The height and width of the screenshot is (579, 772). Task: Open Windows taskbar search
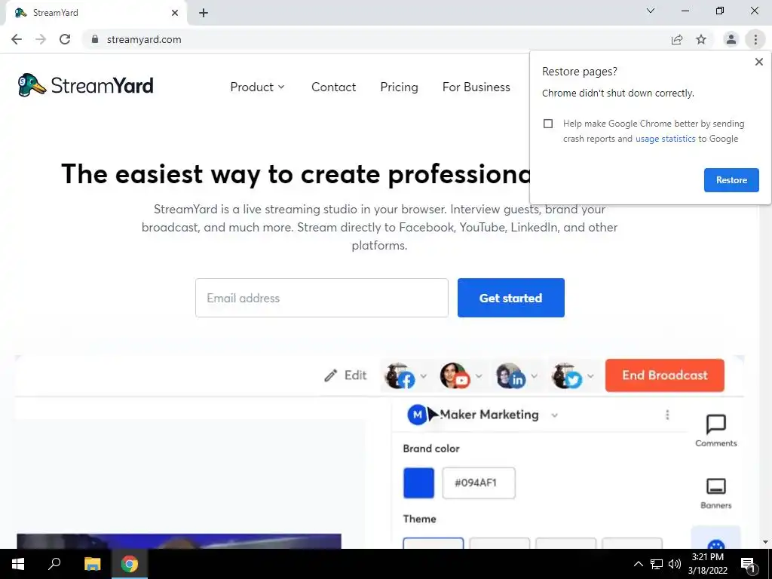tap(54, 564)
